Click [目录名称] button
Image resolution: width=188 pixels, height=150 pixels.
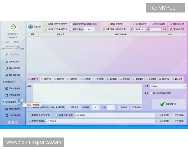[x=136, y=107]
